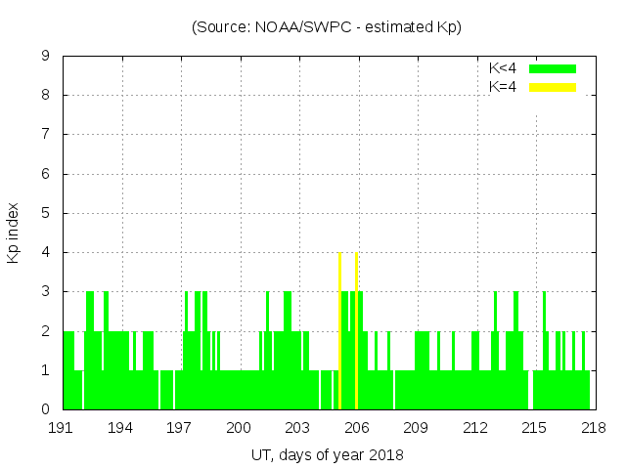The image size is (626, 469).
Task: Select the K=4 legend text label
Action: (x=503, y=87)
